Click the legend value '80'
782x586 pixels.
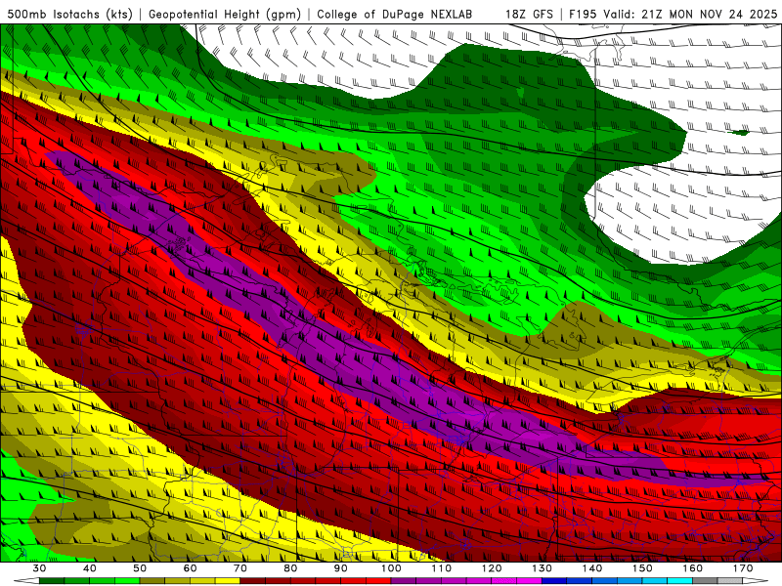click(290, 568)
